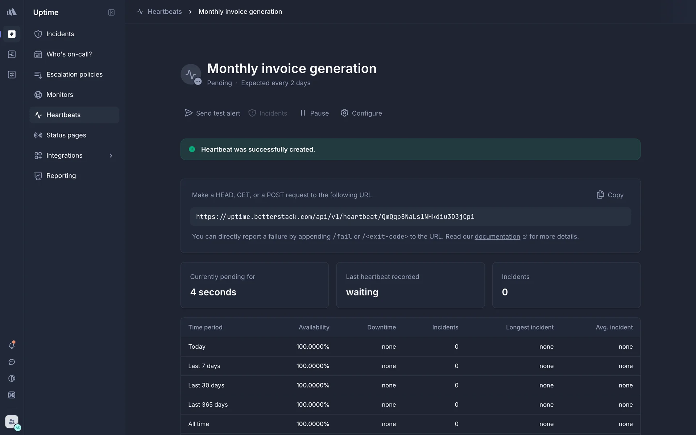Screen dimensions: 696x435
Task: Open the team avatar account menu
Action: (12, 422)
